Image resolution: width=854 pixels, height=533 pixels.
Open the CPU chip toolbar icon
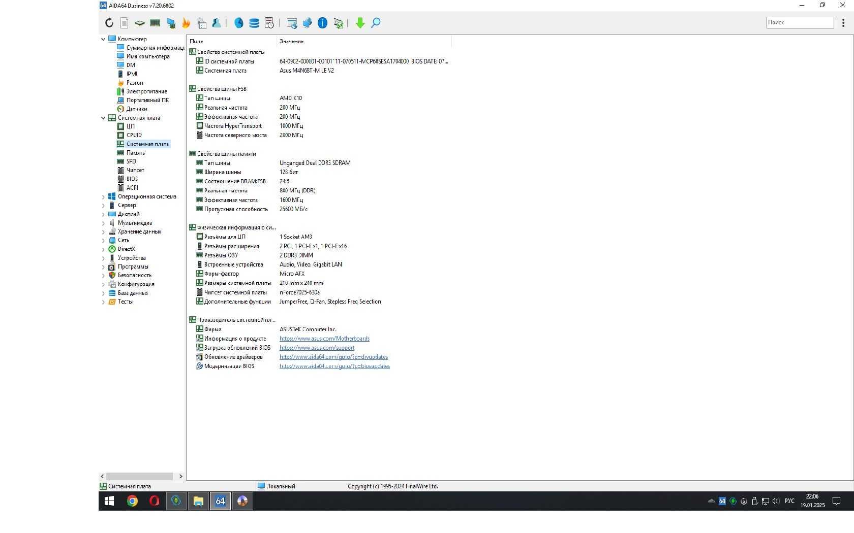tap(139, 23)
